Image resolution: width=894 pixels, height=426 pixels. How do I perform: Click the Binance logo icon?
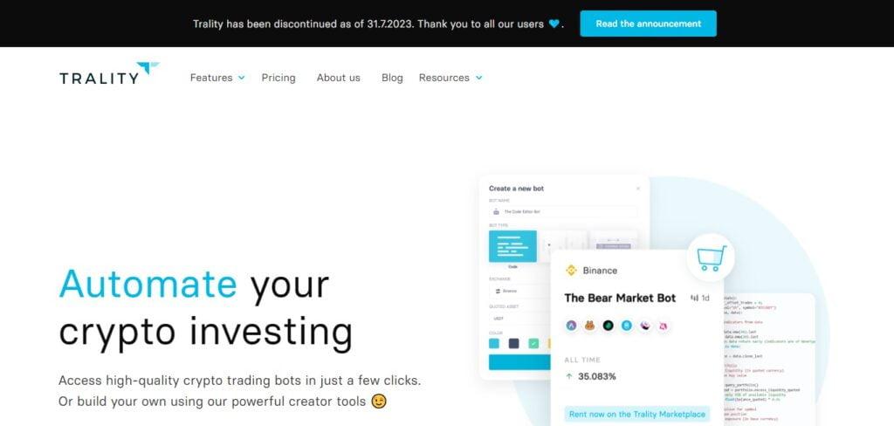click(571, 271)
